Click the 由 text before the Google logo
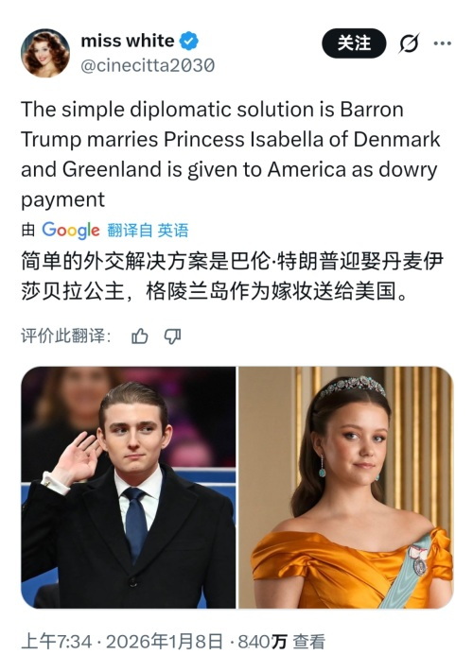The image size is (473, 671). point(28,231)
